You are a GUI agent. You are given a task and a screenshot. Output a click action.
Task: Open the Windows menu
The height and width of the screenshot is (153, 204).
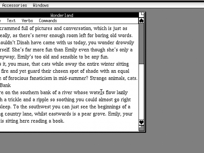[41, 5]
